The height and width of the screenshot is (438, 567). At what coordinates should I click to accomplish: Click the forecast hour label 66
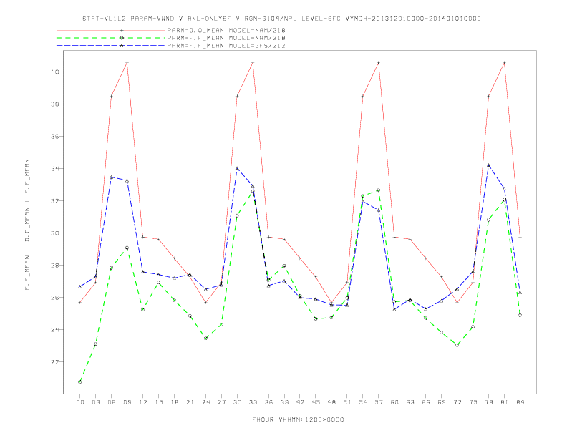(x=426, y=402)
